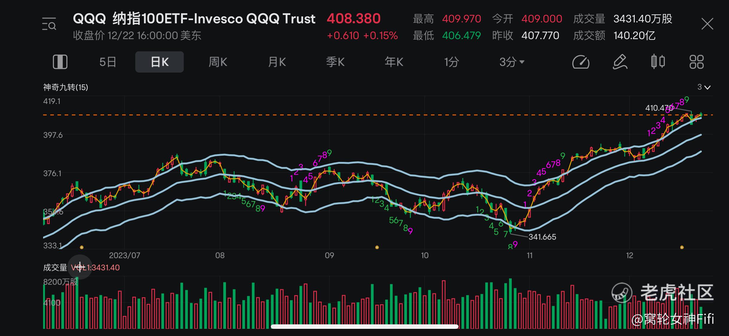The width and height of the screenshot is (729, 336).
Task: Switch to the 年K yearly tab
Action: pyautogui.click(x=394, y=62)
